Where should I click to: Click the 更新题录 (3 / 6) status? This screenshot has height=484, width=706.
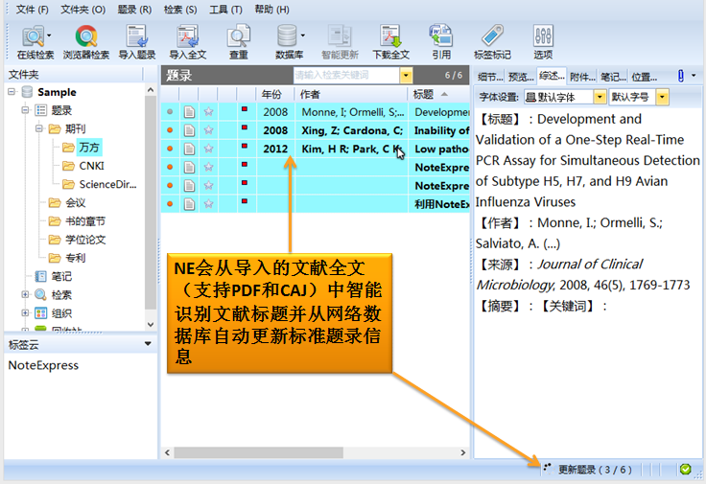click(x=595, y=470)
